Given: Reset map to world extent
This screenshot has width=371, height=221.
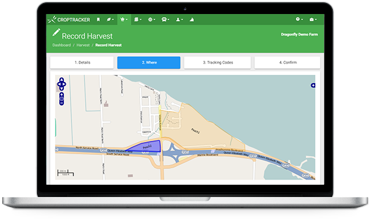Looking at the screenshot, I should pos(62,99).
